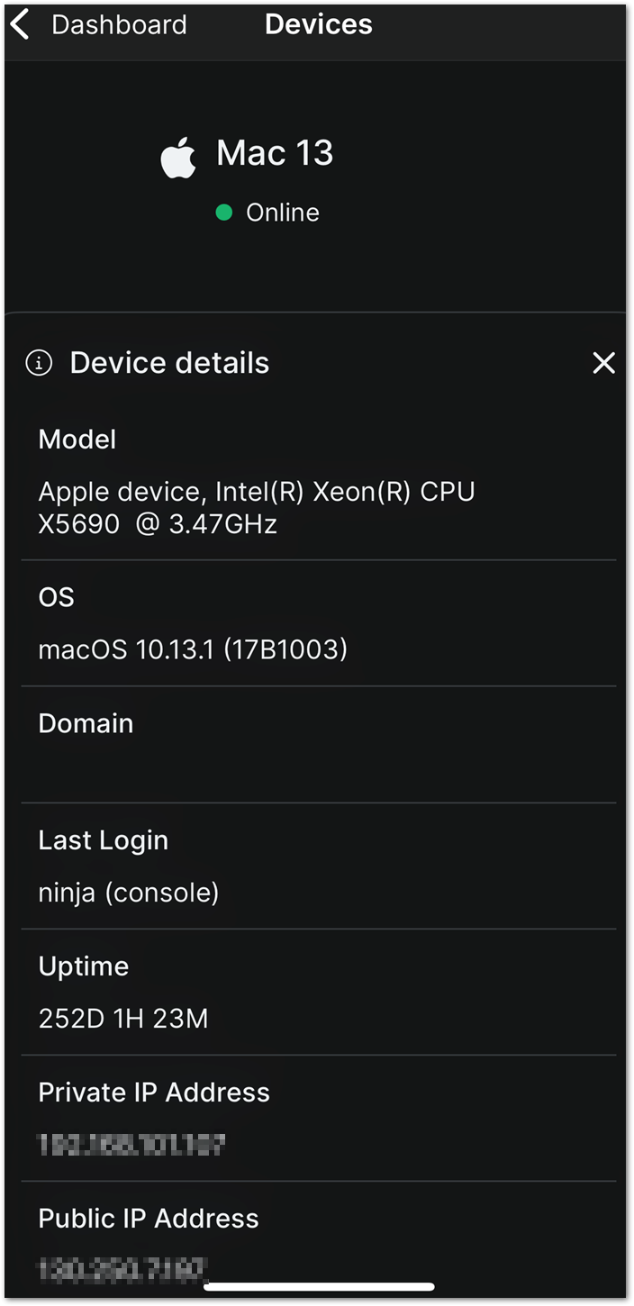Tap the back chevron next to Dashboard

pos(18,23)
